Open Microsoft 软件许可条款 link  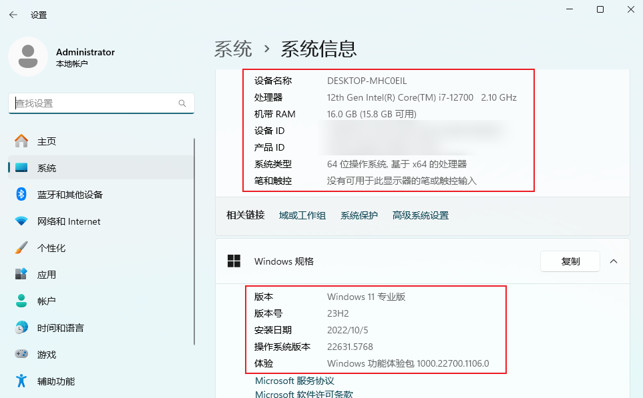coord(303,394)
